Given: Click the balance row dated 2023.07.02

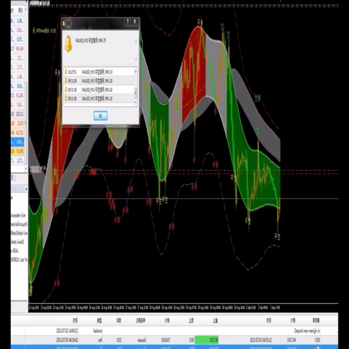Looking at the screenshot, I should (174, 331).
